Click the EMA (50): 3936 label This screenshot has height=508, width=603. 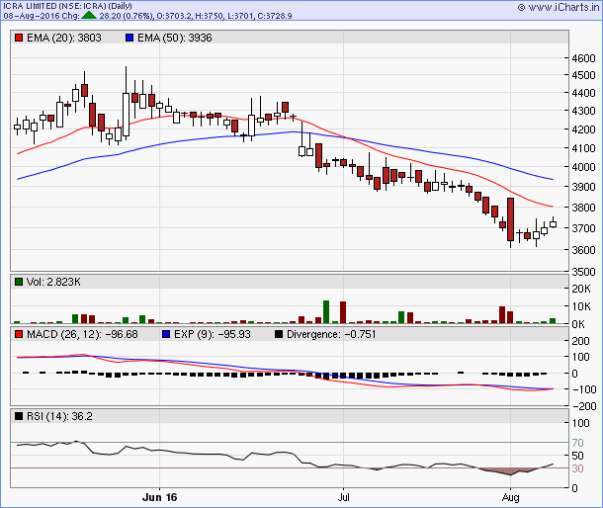point(175,38)
